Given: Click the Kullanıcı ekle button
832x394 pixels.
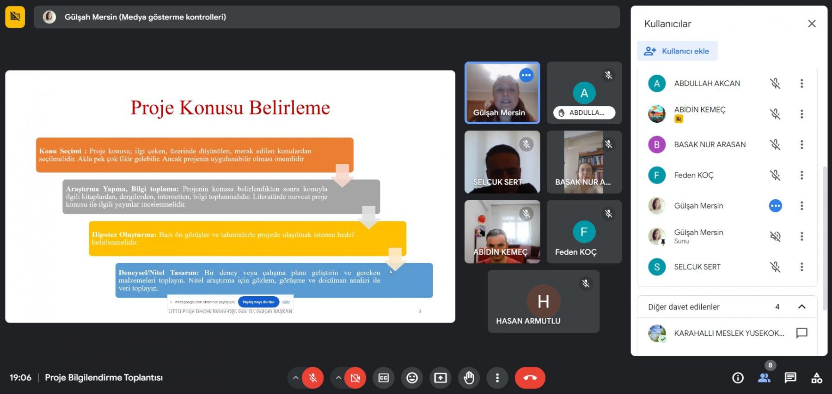Looking at the screenshot, I should coord(677,51).
